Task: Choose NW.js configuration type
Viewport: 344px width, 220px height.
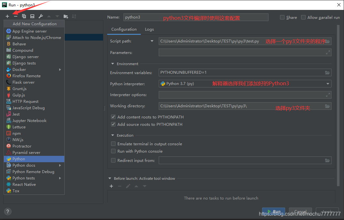Action: [34, 140]
